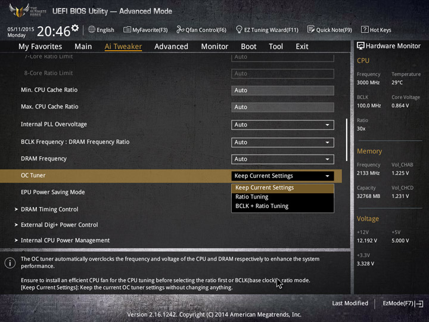Screen dimensions: 429x322
Task: Click the TUF logo emblem
Action: [x=19, y=11]
